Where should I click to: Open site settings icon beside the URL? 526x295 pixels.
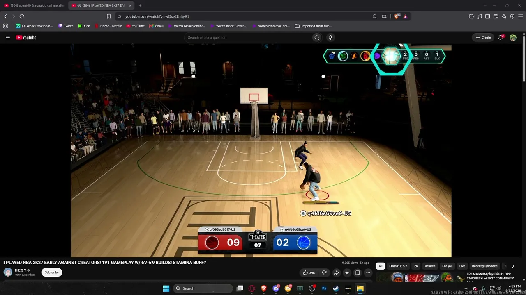click(119, 16)
